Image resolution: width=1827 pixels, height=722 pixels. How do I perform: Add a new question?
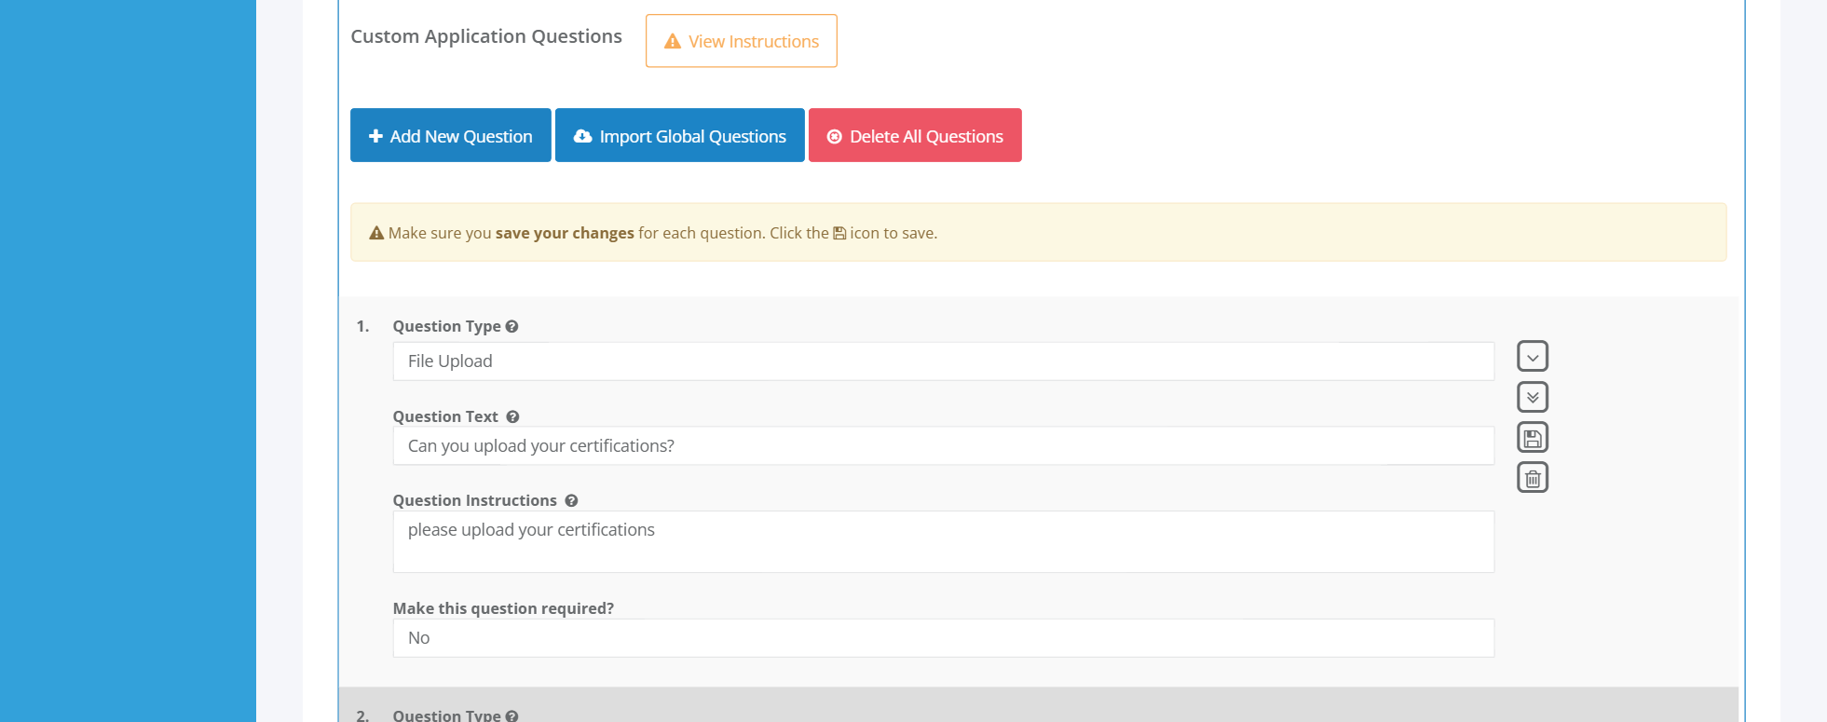click(x=451, y=135)
